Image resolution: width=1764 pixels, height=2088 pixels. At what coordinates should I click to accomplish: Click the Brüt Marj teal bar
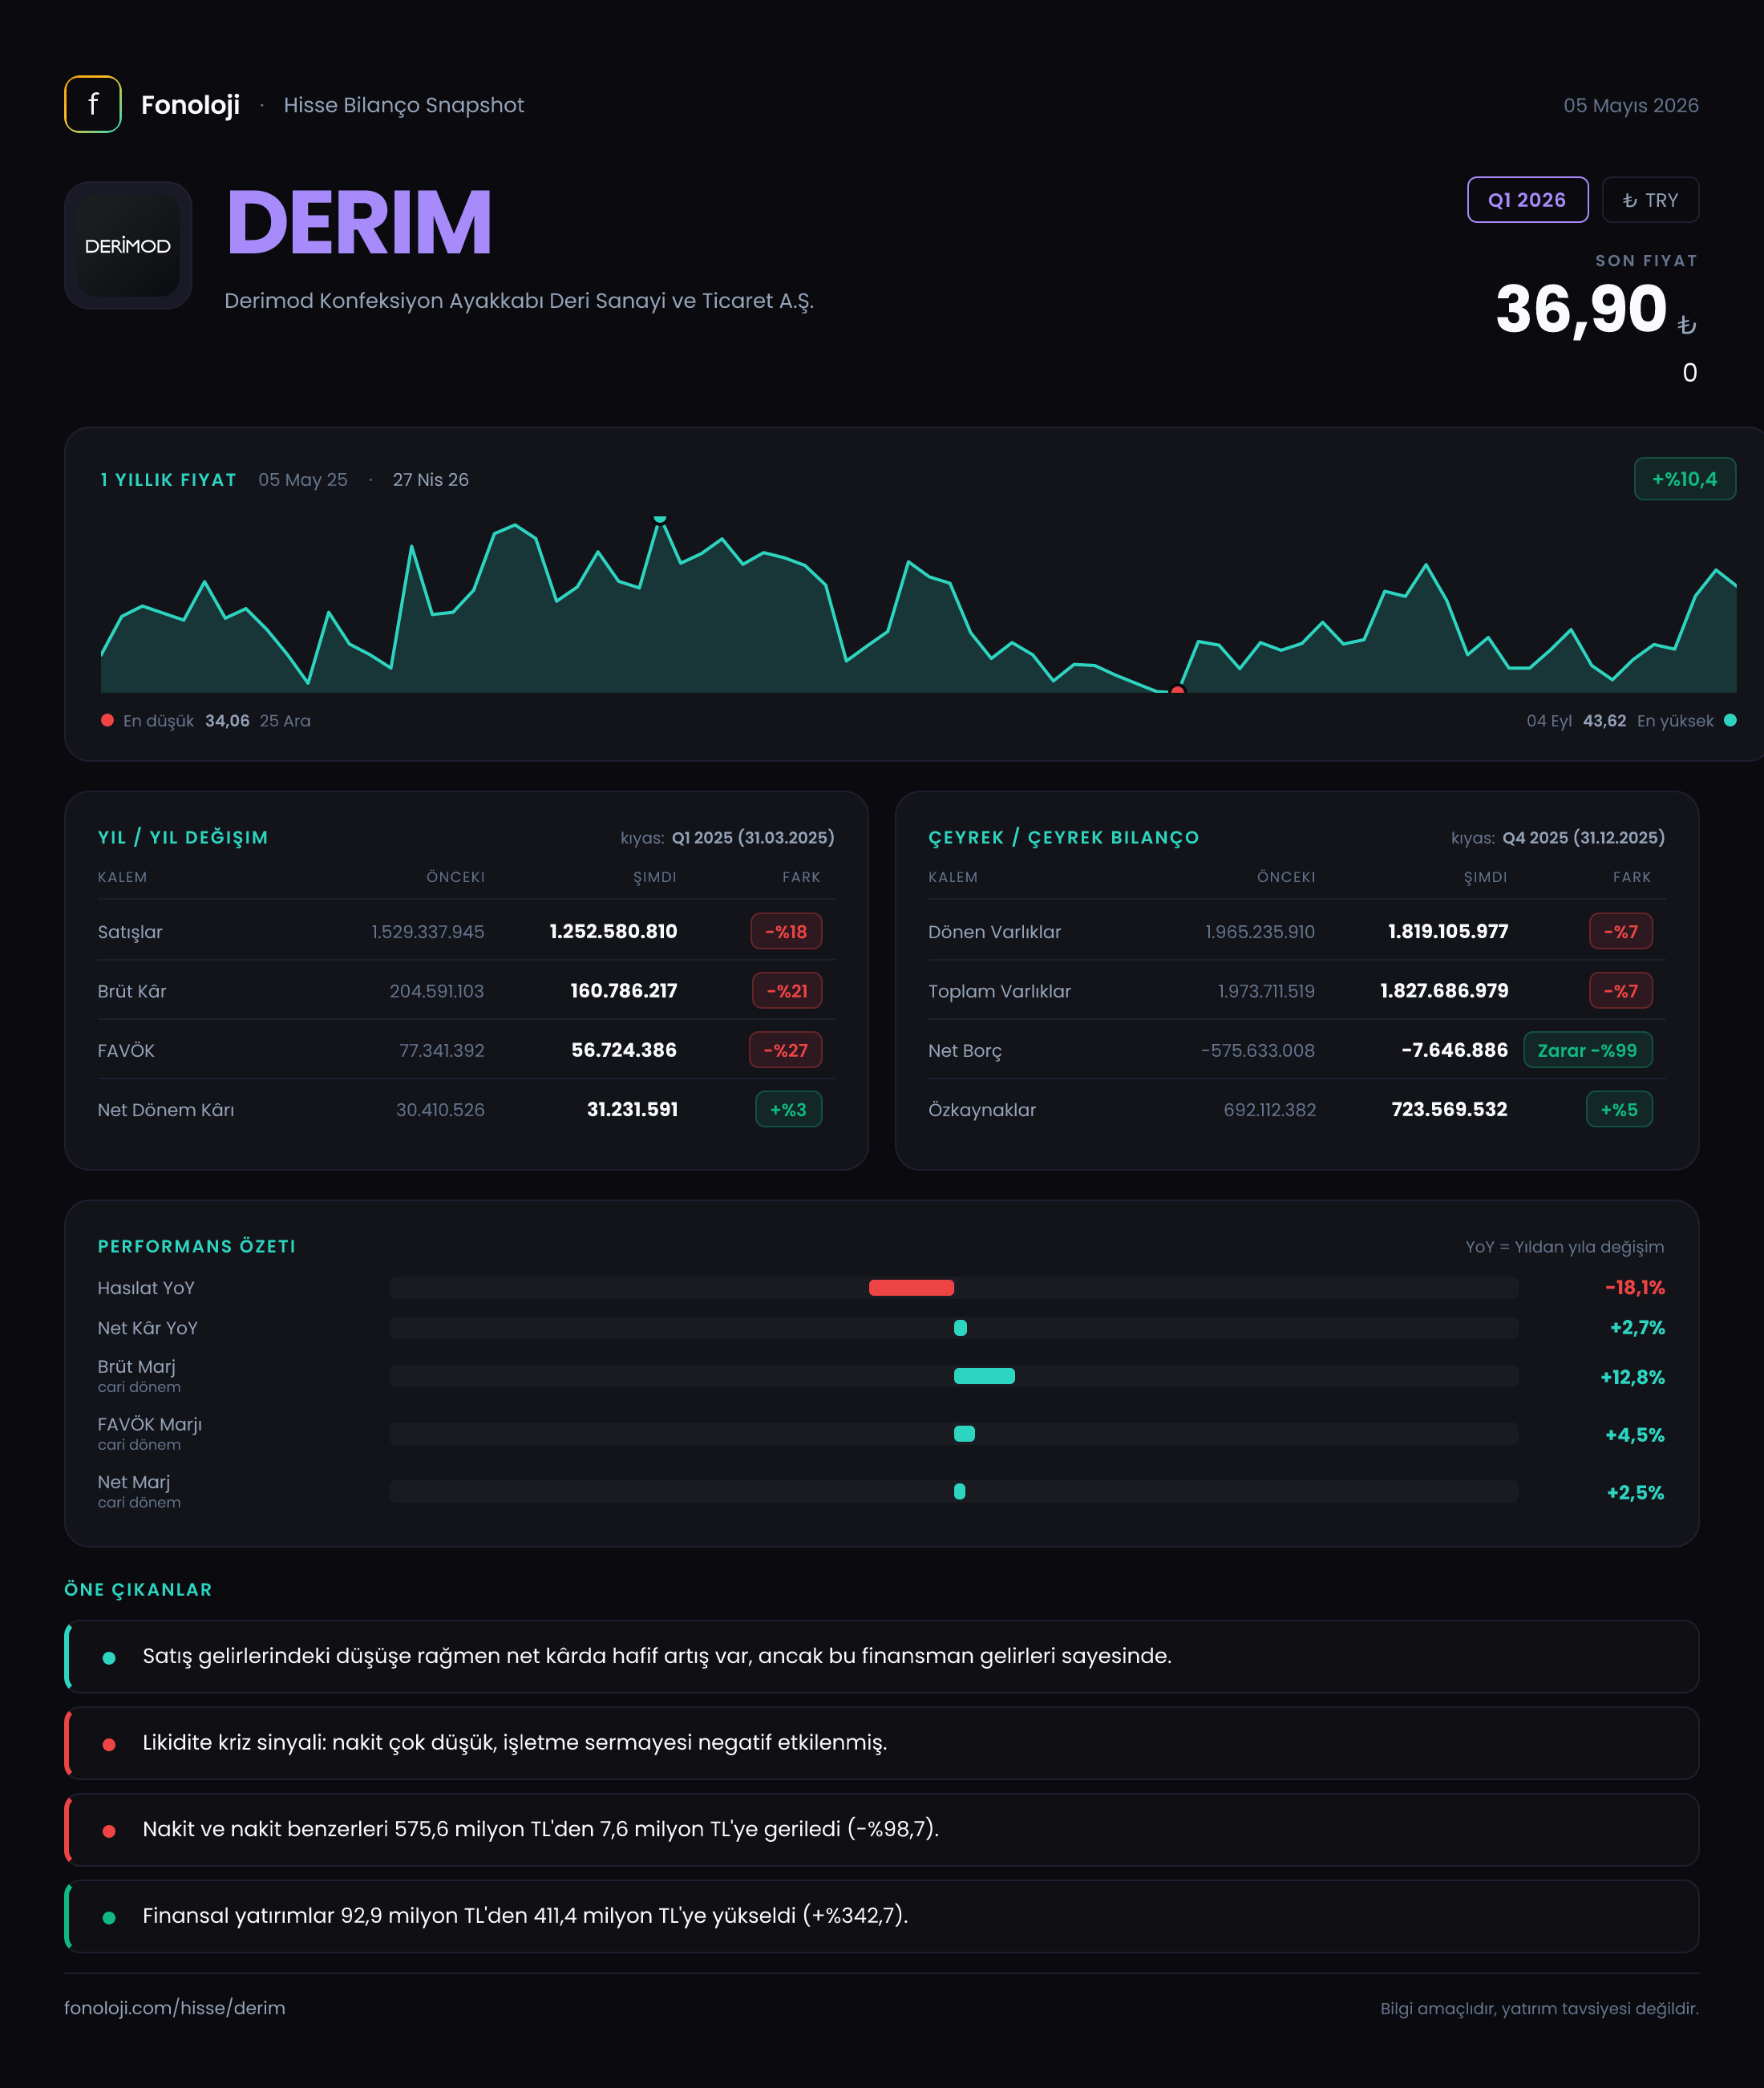(x=984, y=1376)
